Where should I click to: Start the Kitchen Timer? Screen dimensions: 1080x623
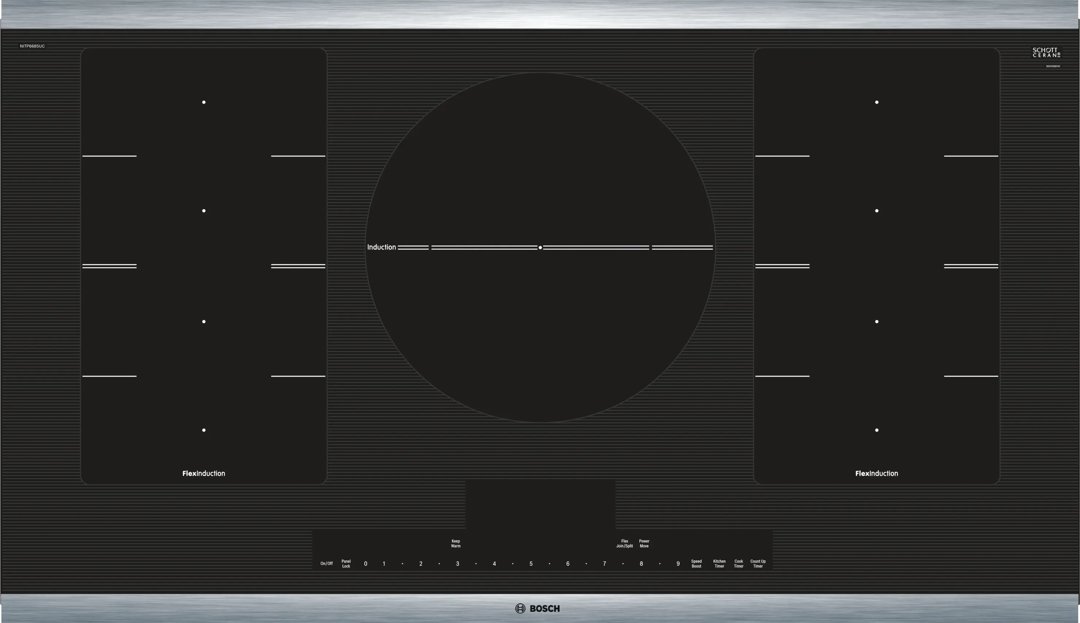pyautogui.click(x=719, y=564)
